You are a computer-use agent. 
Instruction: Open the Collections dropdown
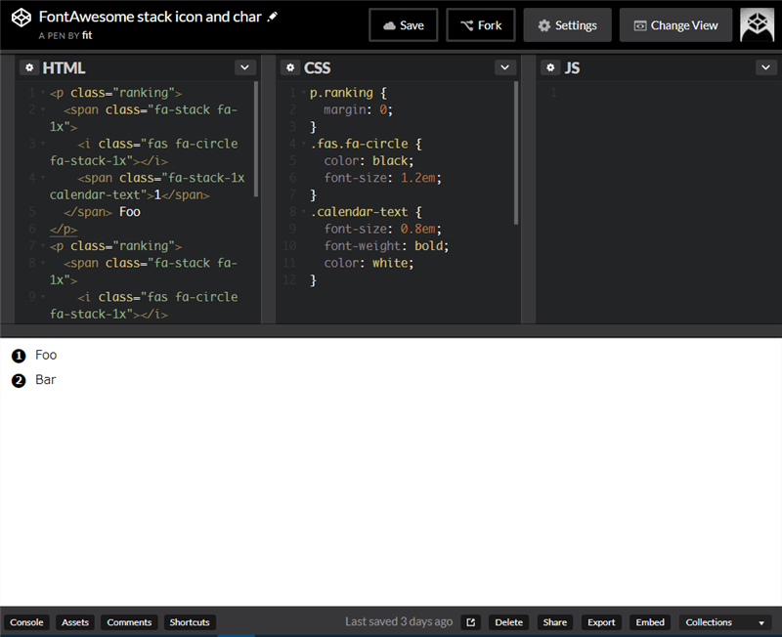pyautogui.click(x=723, y=622)
